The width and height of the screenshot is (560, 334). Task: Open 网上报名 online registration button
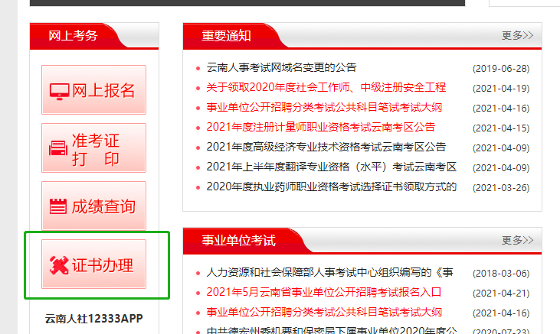pos(93,90)
